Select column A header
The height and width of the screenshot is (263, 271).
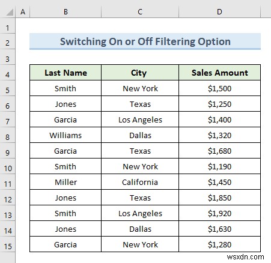[x=23, y=12]
